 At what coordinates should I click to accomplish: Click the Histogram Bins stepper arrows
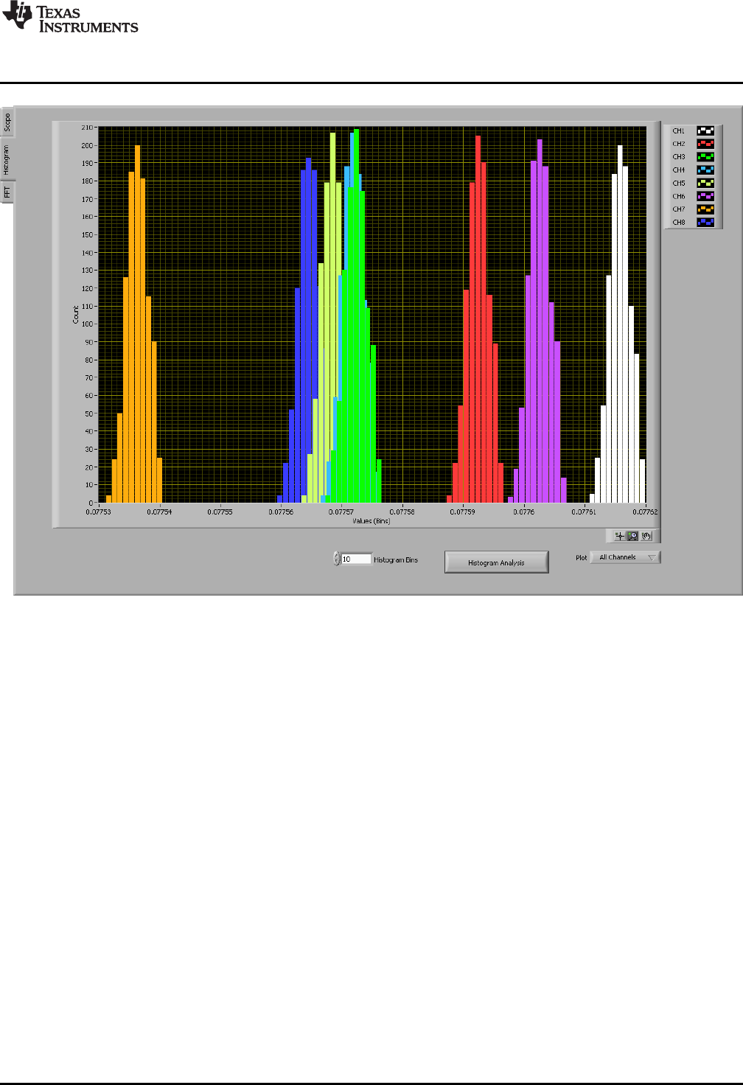pyautogui.click(x=337, y=559)
